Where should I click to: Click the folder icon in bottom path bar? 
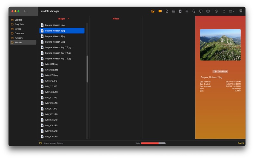41,143
